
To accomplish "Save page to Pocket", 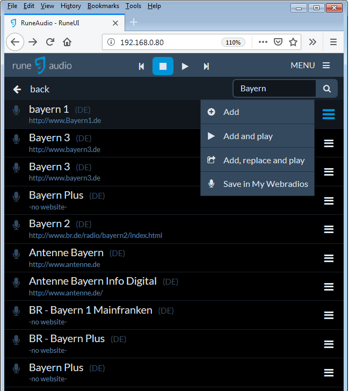I will click(x=278, y=42).
